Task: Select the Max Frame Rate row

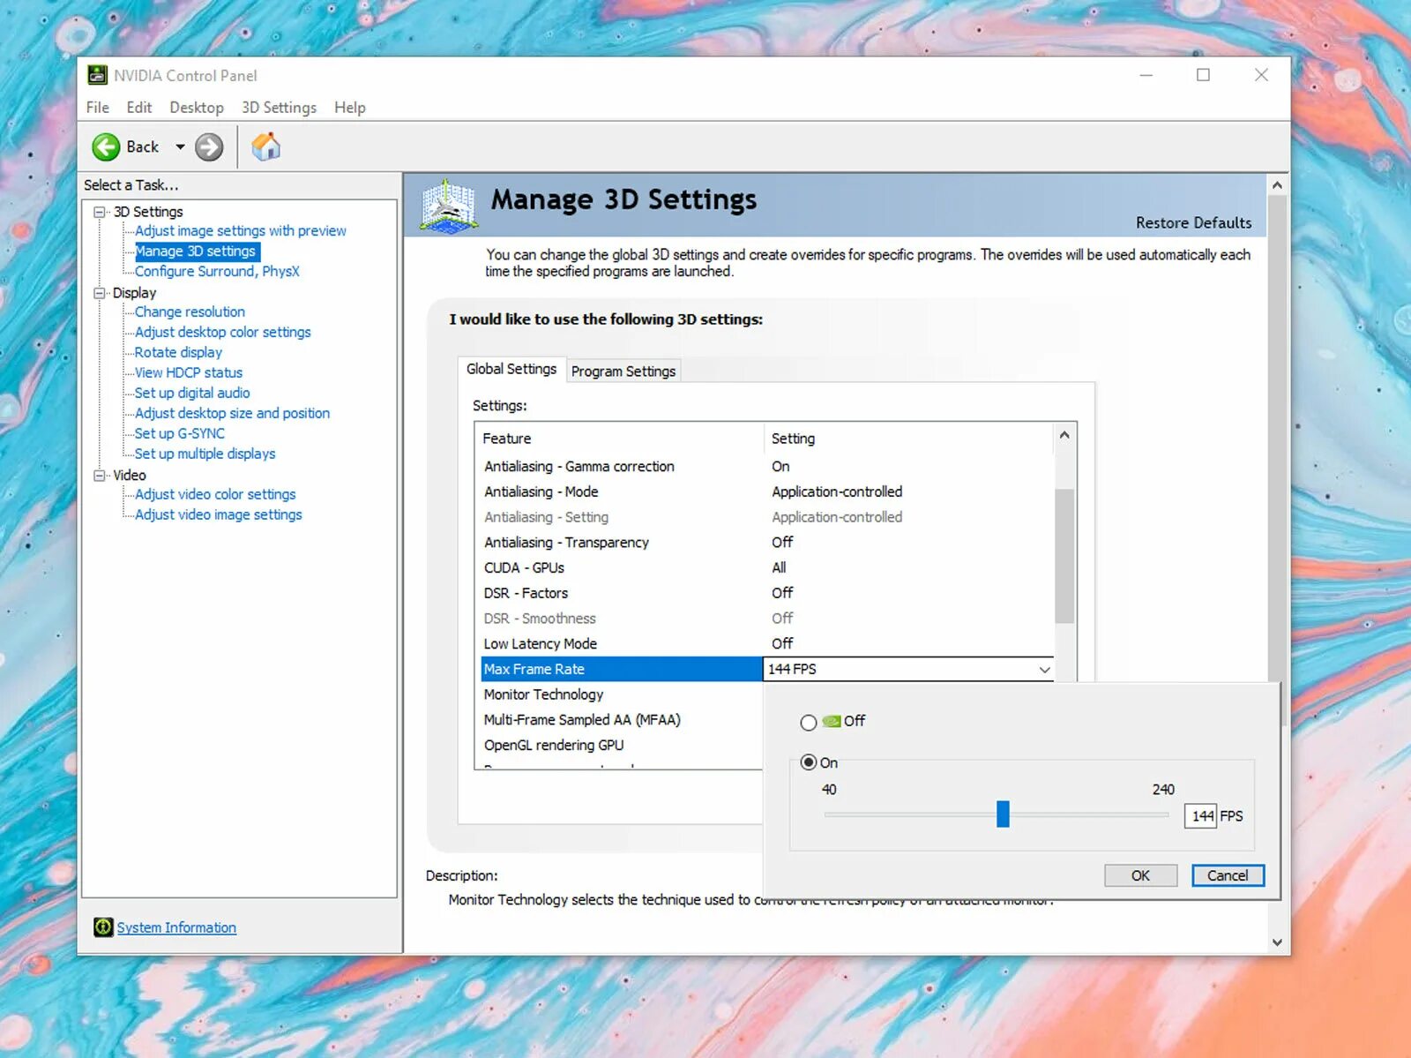Action: (621, 669)
